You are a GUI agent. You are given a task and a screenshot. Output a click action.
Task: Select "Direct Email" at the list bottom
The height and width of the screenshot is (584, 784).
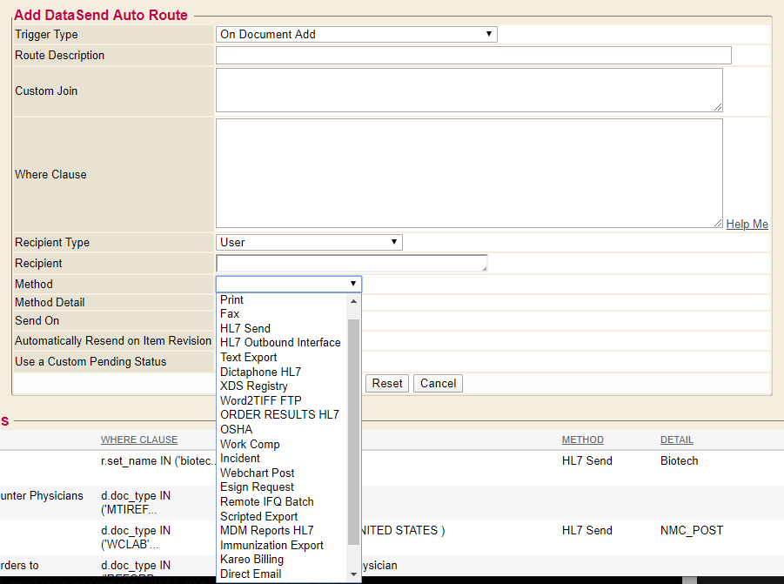click(x=250, y=574)
